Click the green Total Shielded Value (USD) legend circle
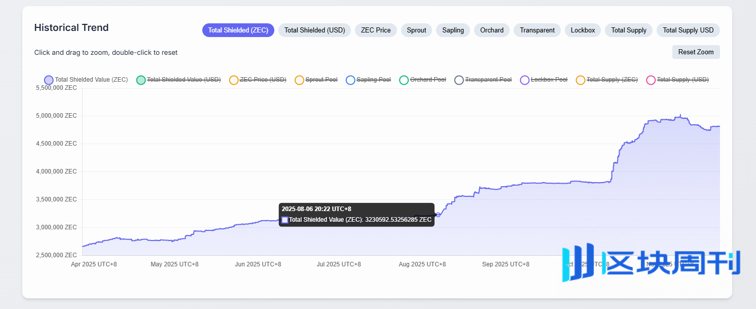The image size is (756, 309). (x=141, y=80)
